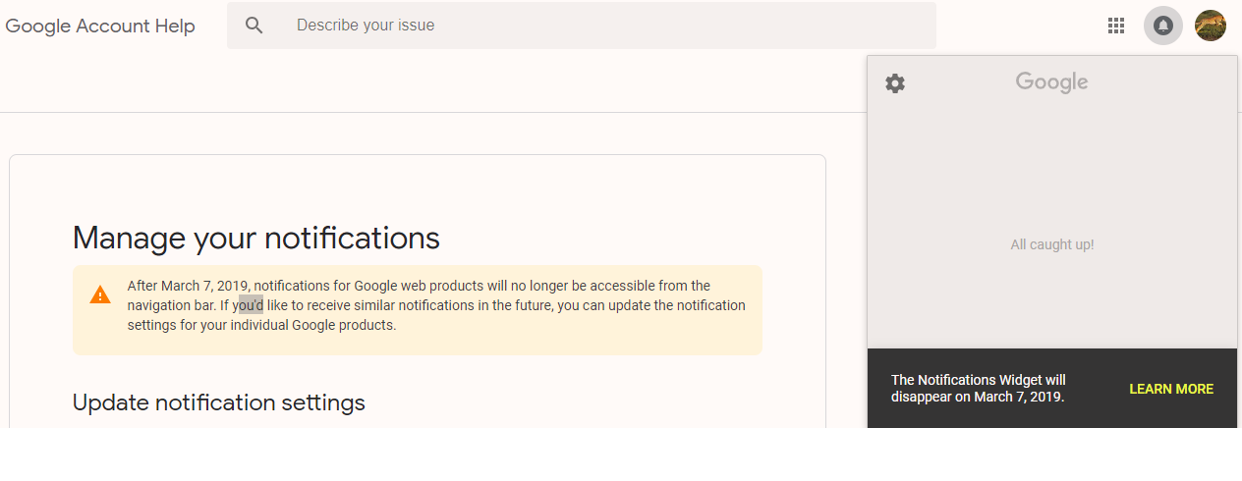The height and width of the screenshot is (481, 1242).
Task: Click the search magnifier icon
Action: click(254, 26)
